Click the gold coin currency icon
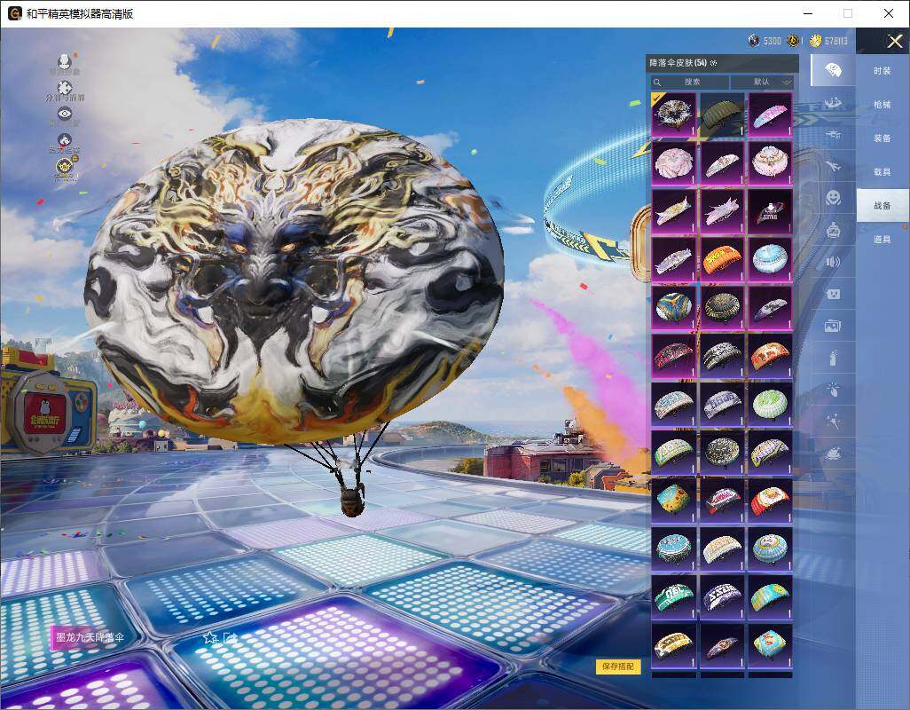The image size is (910, 710). (815, 41)
